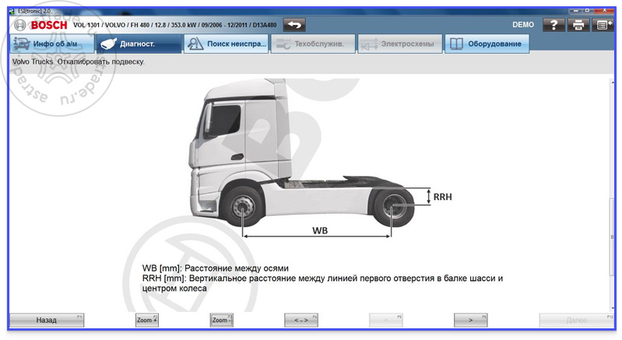Click the ESI[tronic] 2.0 window title

pyautogui.click(x=33, y=11)
